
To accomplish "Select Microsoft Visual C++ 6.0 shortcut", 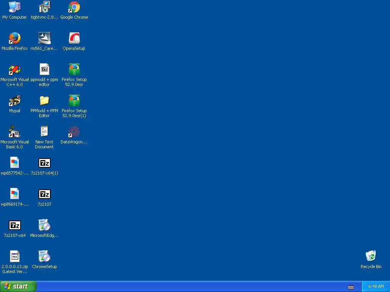I will tap(15, 70).
